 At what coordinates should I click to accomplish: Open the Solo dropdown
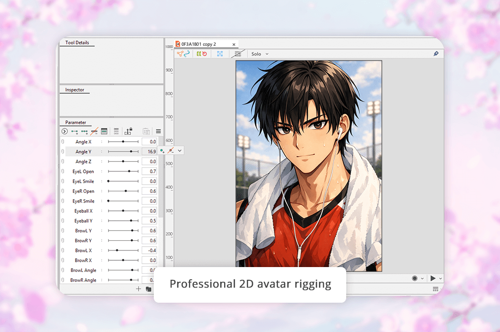pos(260,54)
